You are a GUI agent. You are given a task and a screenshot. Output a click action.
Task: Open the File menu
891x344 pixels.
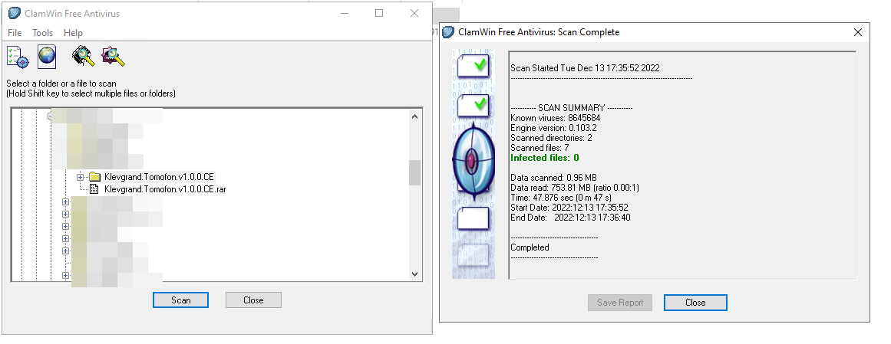(x=15, y=33)
